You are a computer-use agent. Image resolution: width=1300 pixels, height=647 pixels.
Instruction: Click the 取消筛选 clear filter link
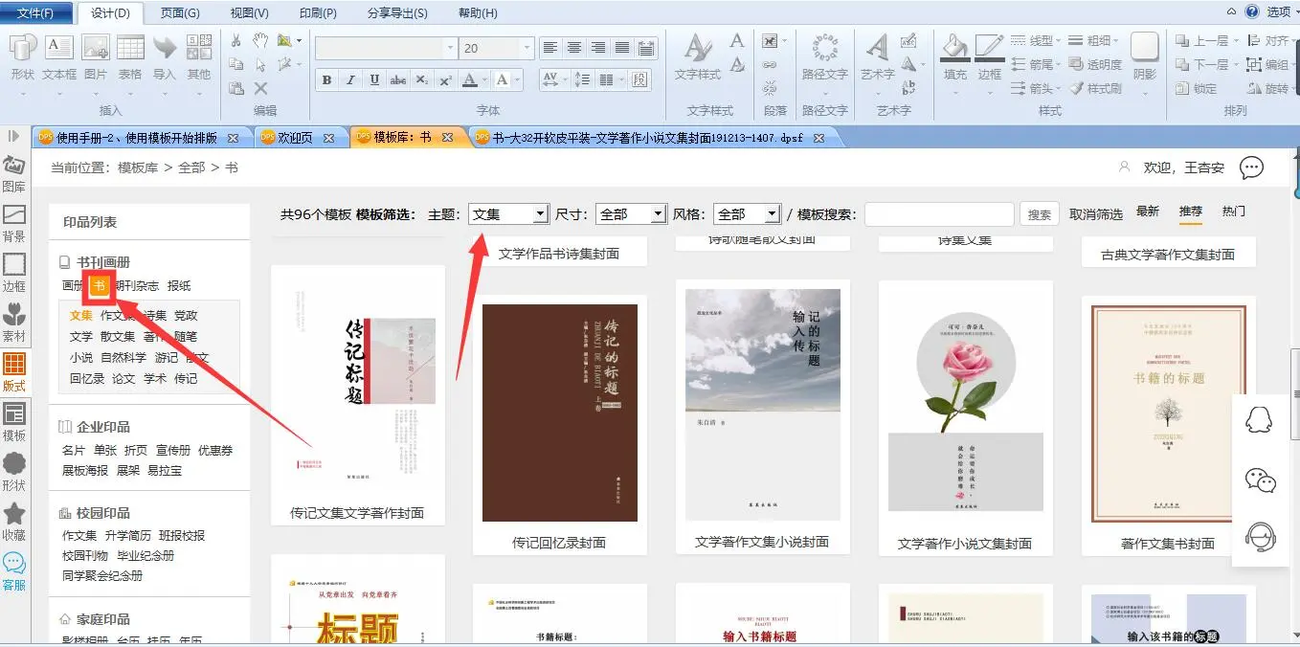(1095, 214)
